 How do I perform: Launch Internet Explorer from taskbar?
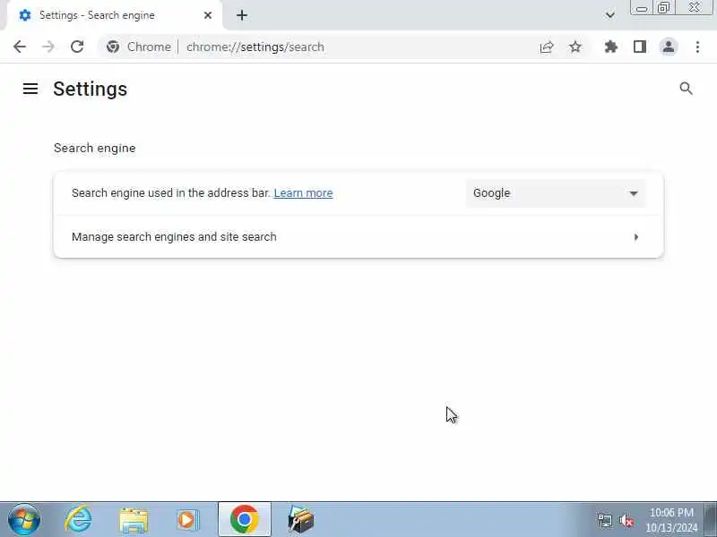click(78, 520)
